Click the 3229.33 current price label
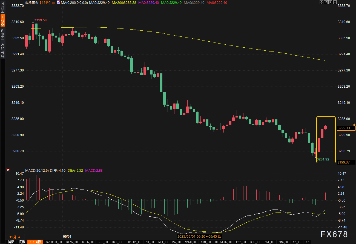This screenshot has height=244, width=356. pos(344,128)
